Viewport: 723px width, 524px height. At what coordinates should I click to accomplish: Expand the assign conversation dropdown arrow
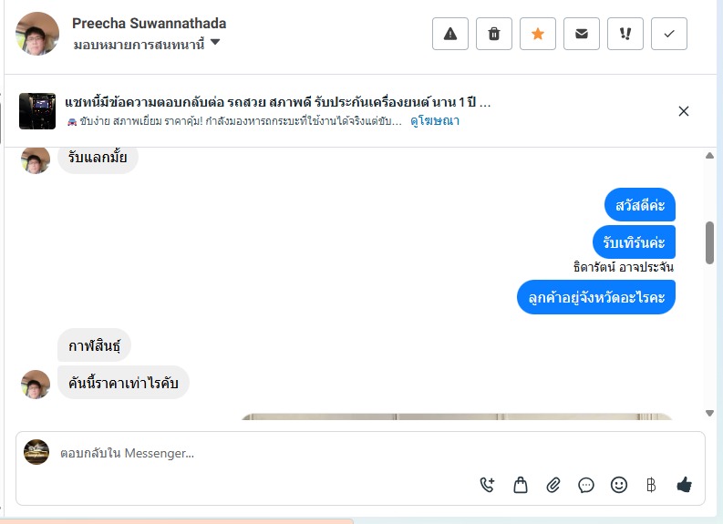coord(215,43)
